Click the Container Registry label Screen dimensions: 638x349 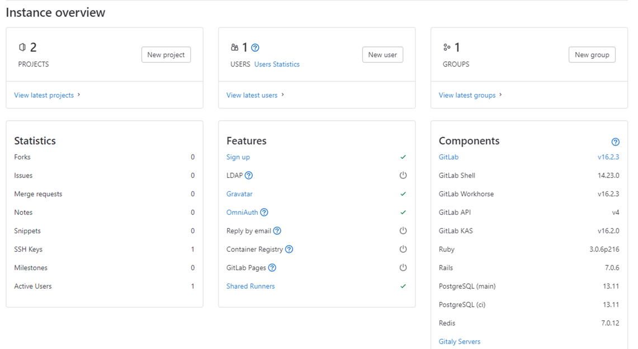click(x=255, y=249)
